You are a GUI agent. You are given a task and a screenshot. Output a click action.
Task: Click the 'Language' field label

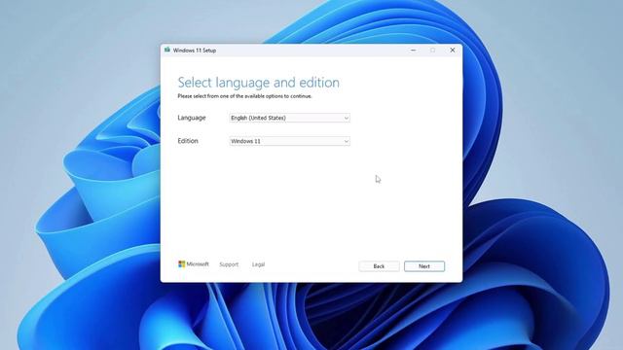(192, 118)
